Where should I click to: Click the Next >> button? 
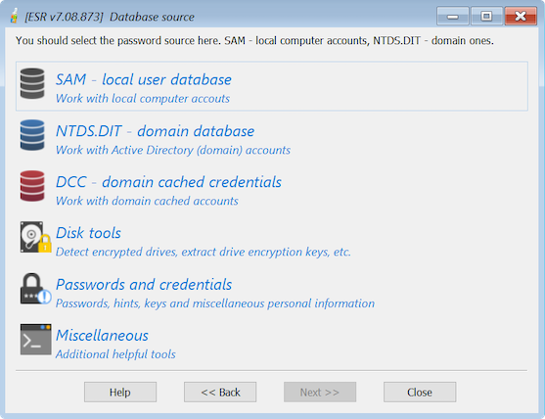click(320, 393)
